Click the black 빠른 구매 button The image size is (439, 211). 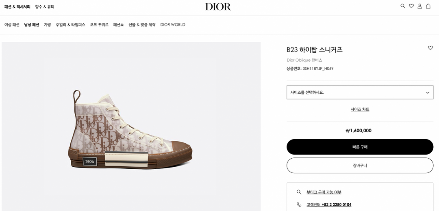360,147
